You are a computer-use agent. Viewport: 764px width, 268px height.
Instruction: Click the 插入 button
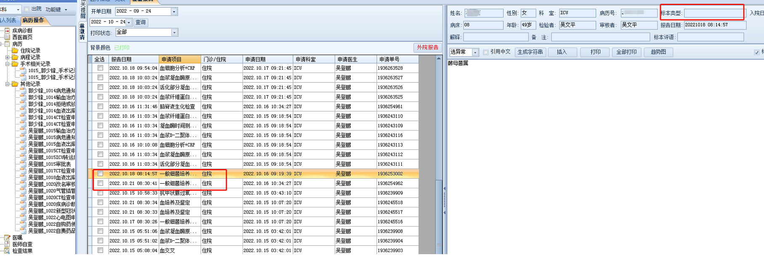(562, 52)
